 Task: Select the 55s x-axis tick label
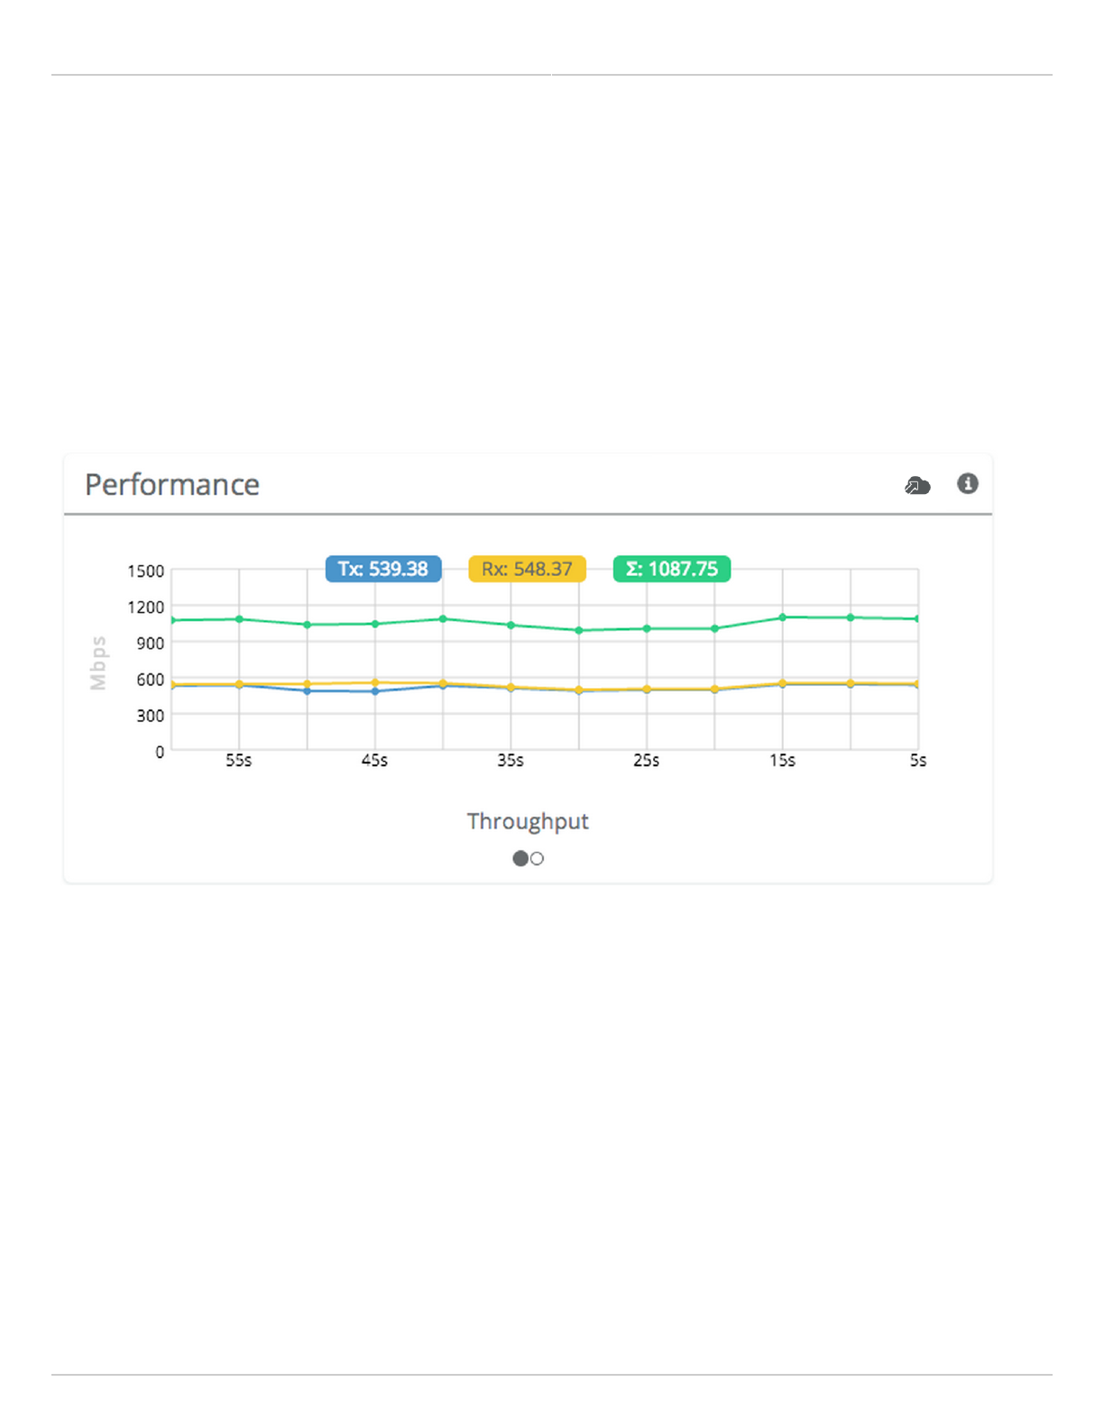click(239, 761)
